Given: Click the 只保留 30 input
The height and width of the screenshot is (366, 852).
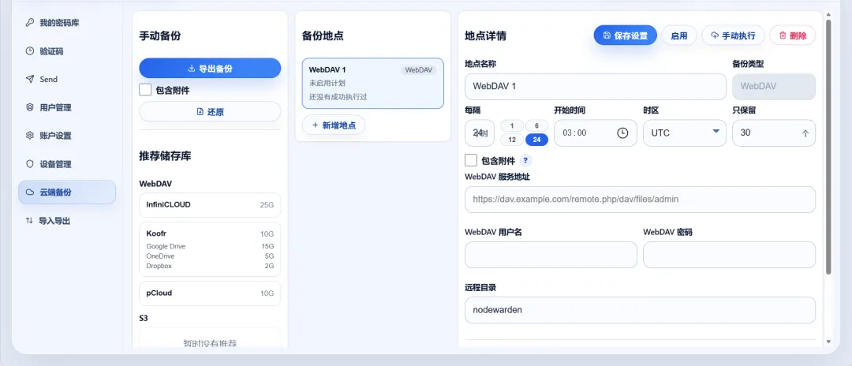Looking at the screenshot, I should (x=774, y=133).
